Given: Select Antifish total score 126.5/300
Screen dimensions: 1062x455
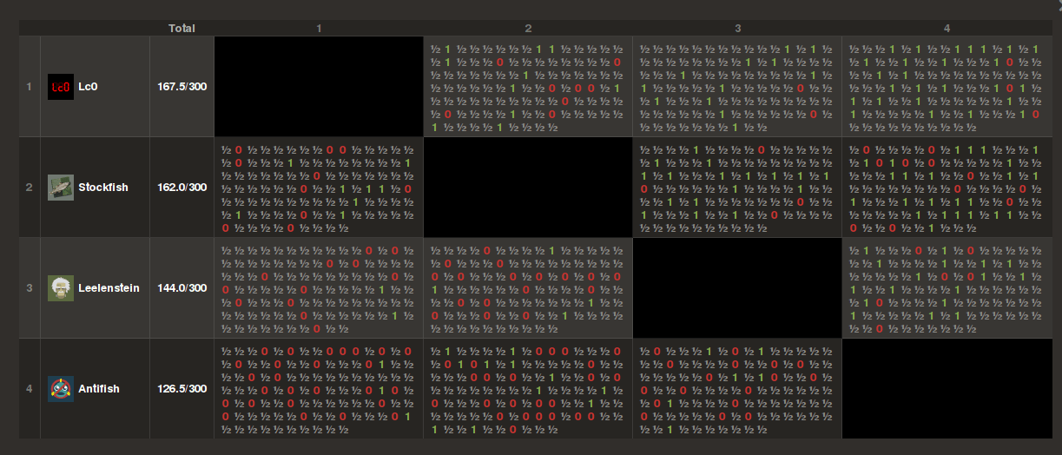Looking at the screenshot, I should click(x=182, y=389).
